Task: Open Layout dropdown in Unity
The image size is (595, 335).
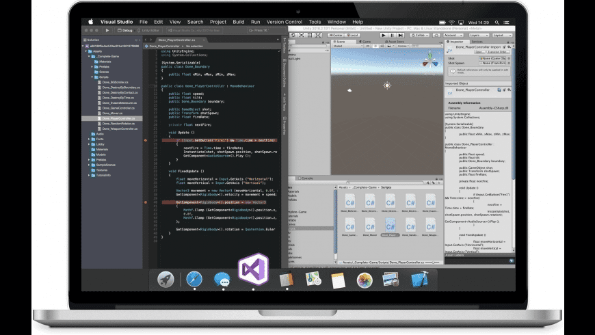Action: point(502,35)
